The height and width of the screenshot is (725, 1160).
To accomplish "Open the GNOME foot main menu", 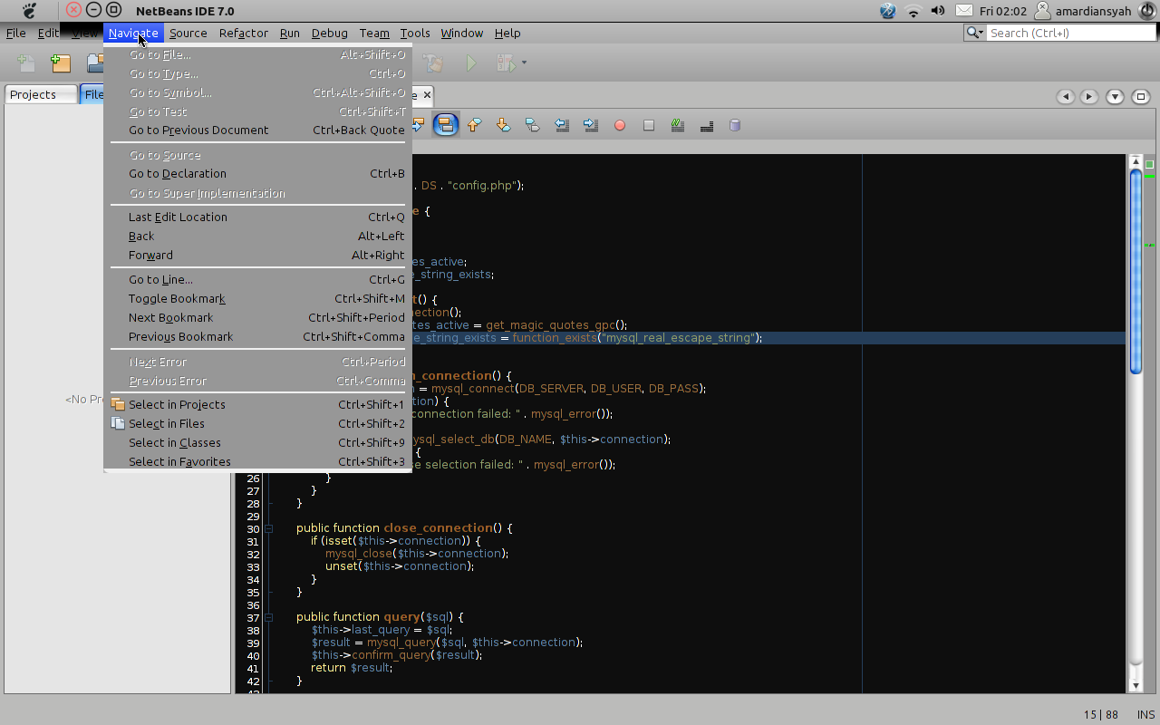I will (30, 11).
